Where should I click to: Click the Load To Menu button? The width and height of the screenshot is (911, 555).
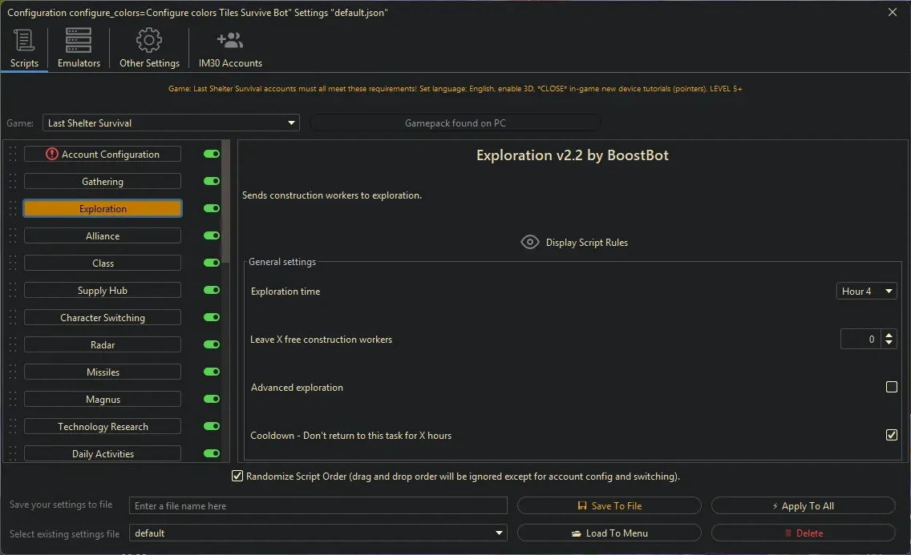coord(609,533)
